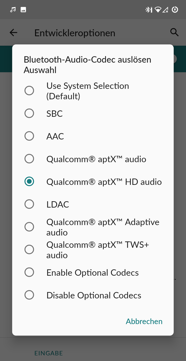Choose the SBC codec
This screenshot has height=361, width=186.
tap(93, 114)
